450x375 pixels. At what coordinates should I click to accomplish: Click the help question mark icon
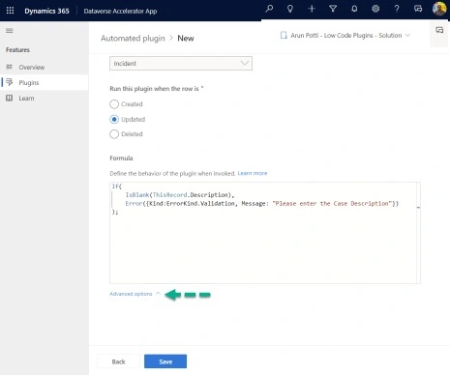[397, 9]
